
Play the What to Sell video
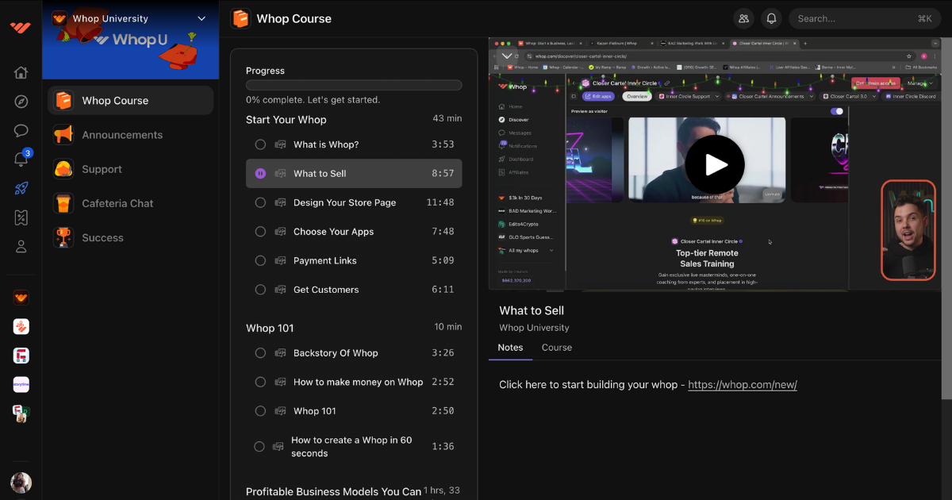point(715,164)
